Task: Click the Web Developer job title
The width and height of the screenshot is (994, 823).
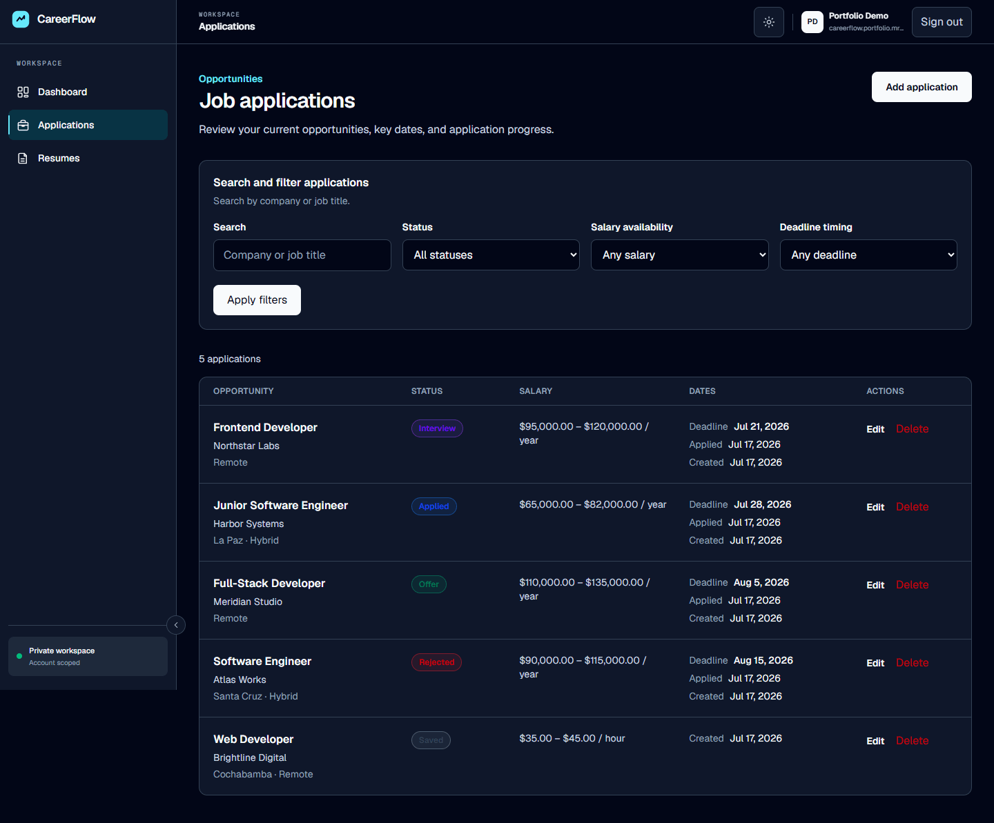Action: point(253,740)
